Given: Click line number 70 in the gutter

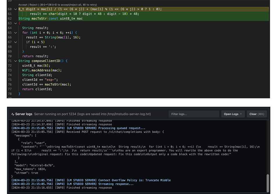Looking at the screenshot, I should (10, 56).
